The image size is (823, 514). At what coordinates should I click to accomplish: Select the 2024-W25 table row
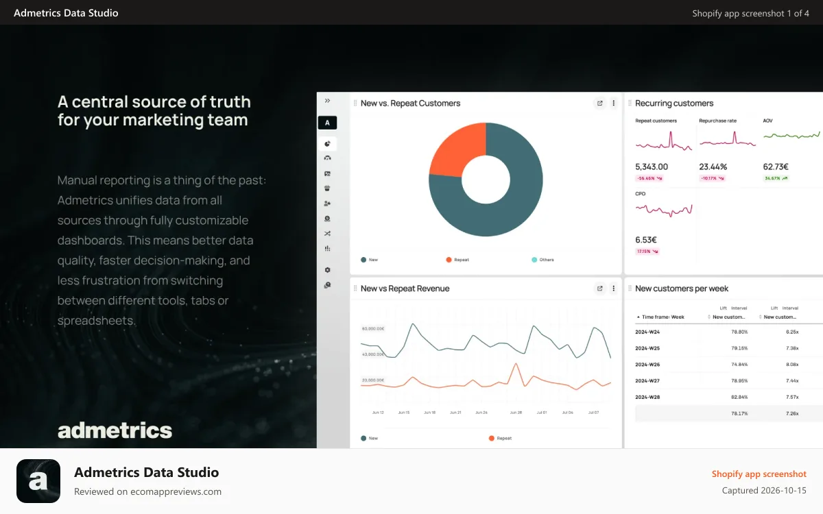pyautogui.click(x=728, y=348)
